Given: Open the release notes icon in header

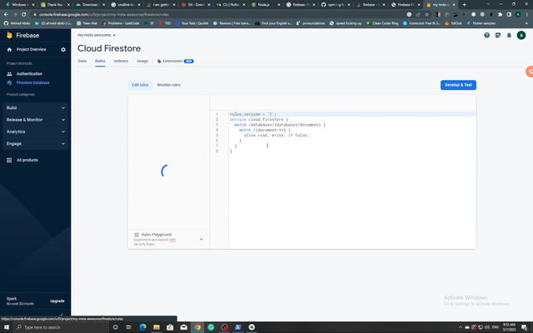Looking at the screenshot, I should coord(498,35).
